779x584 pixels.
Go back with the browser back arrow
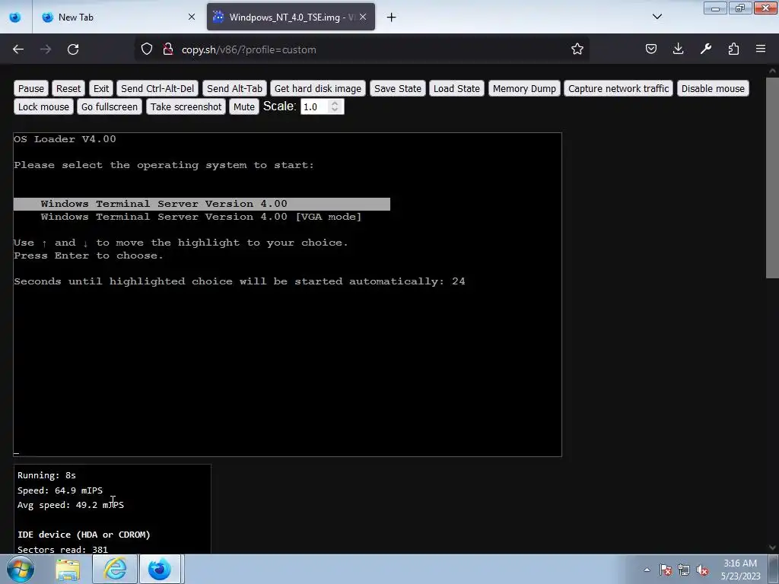click(18, 49)
